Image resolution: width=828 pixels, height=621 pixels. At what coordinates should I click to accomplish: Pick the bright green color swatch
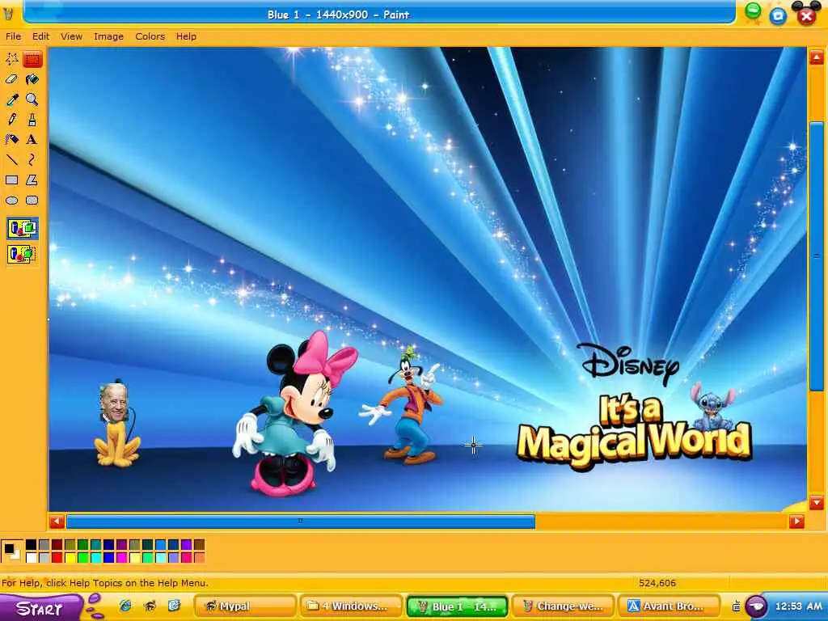[x=83, y=558]
